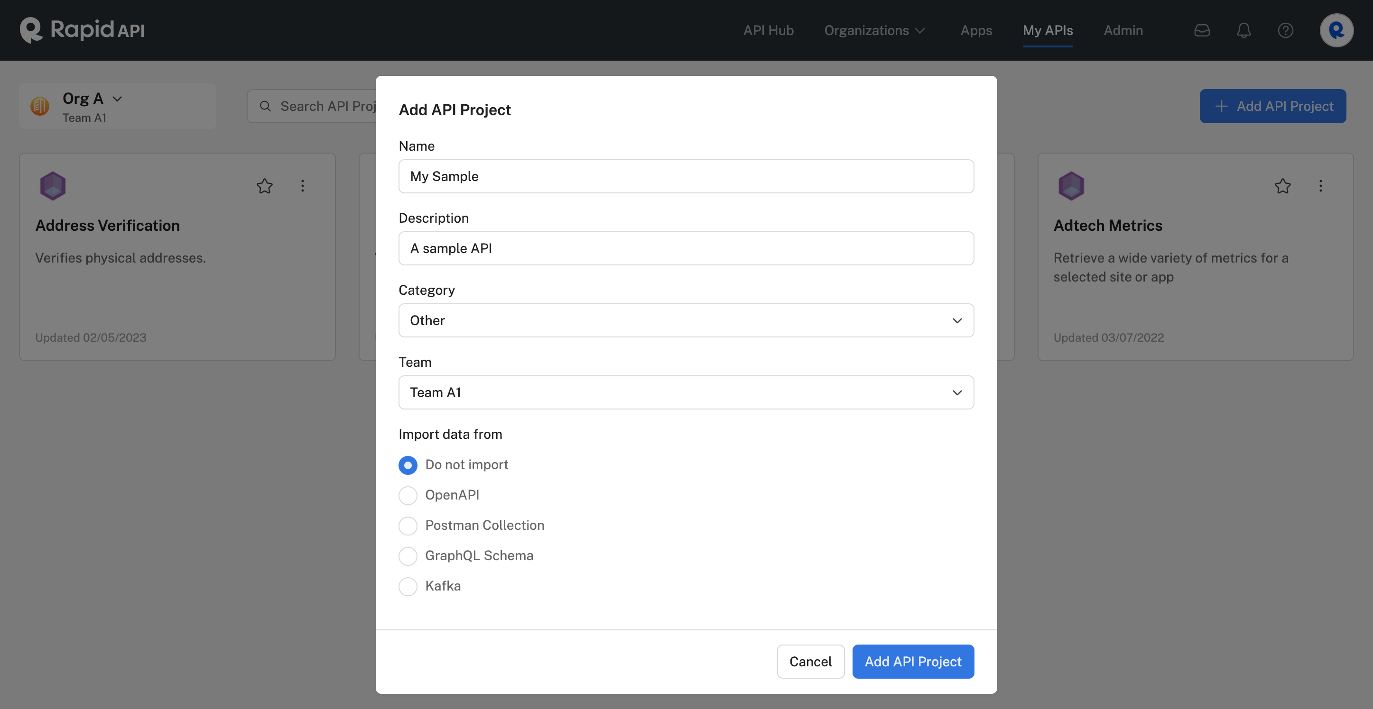Click the Cancel button
The height and width of the screenshot is (709, 1373).
pos(810,661)
